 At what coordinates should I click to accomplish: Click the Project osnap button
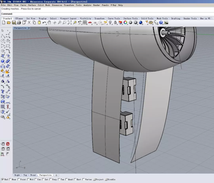pos(98,179)
